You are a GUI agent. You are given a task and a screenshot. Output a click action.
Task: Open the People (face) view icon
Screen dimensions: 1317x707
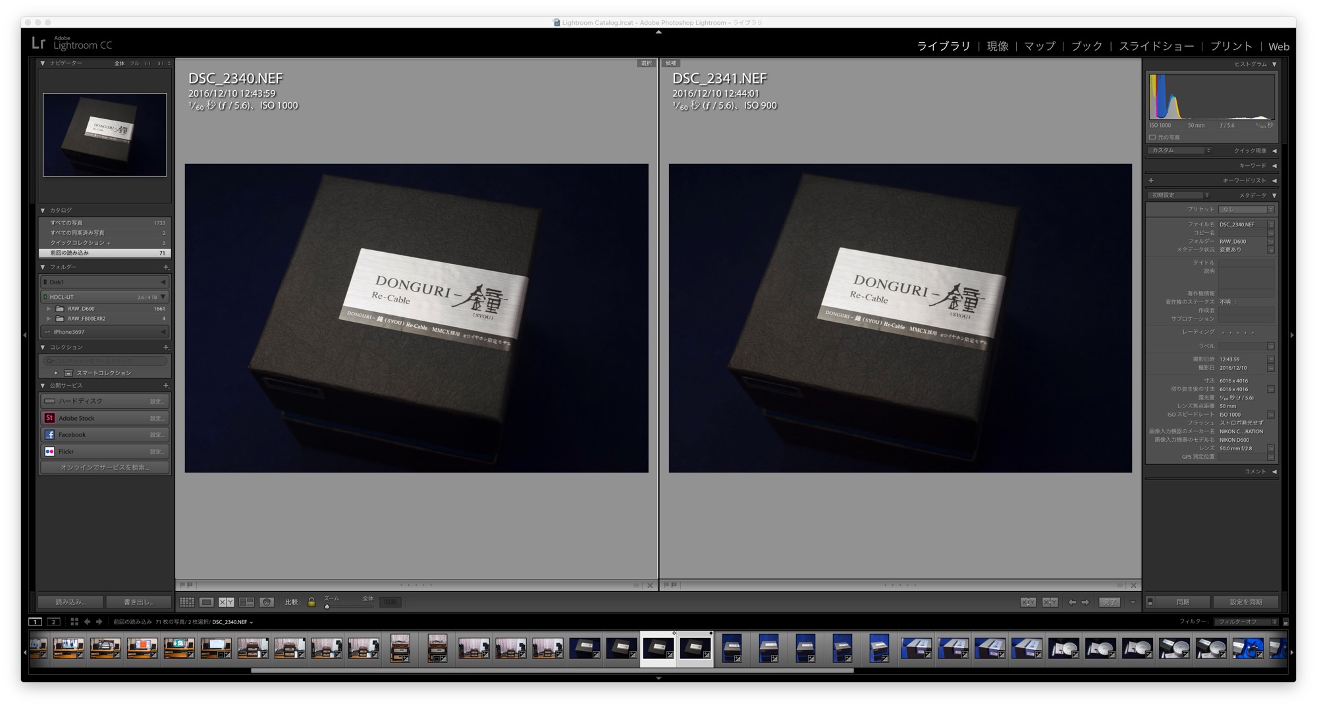point(266,602)
